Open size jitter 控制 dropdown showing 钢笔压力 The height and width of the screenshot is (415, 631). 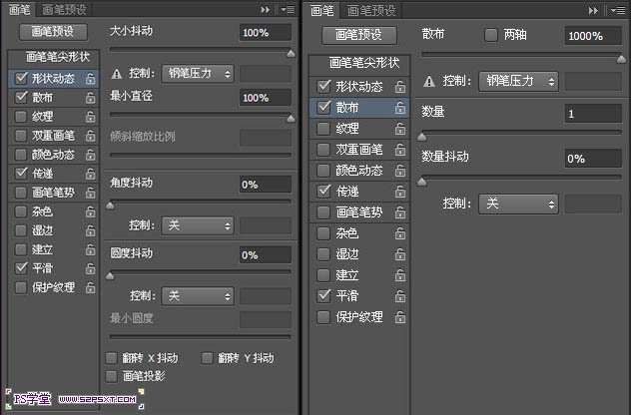click(x=198, y=74)
